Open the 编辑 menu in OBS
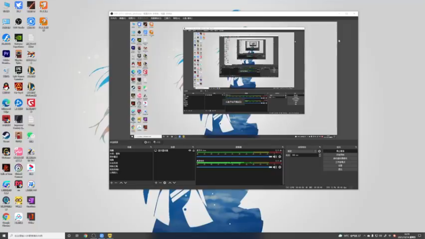Image resolution: width=425 pixels, height=239 pixels. (123, 18)
